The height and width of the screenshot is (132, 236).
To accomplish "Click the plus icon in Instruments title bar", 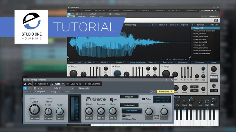I will point(68,7).
